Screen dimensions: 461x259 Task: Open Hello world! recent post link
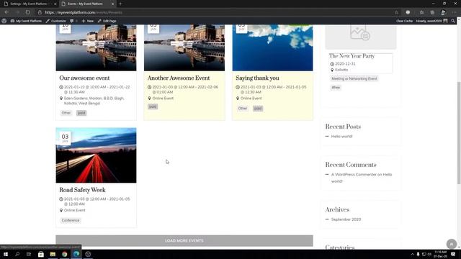(x=341, y=136)
